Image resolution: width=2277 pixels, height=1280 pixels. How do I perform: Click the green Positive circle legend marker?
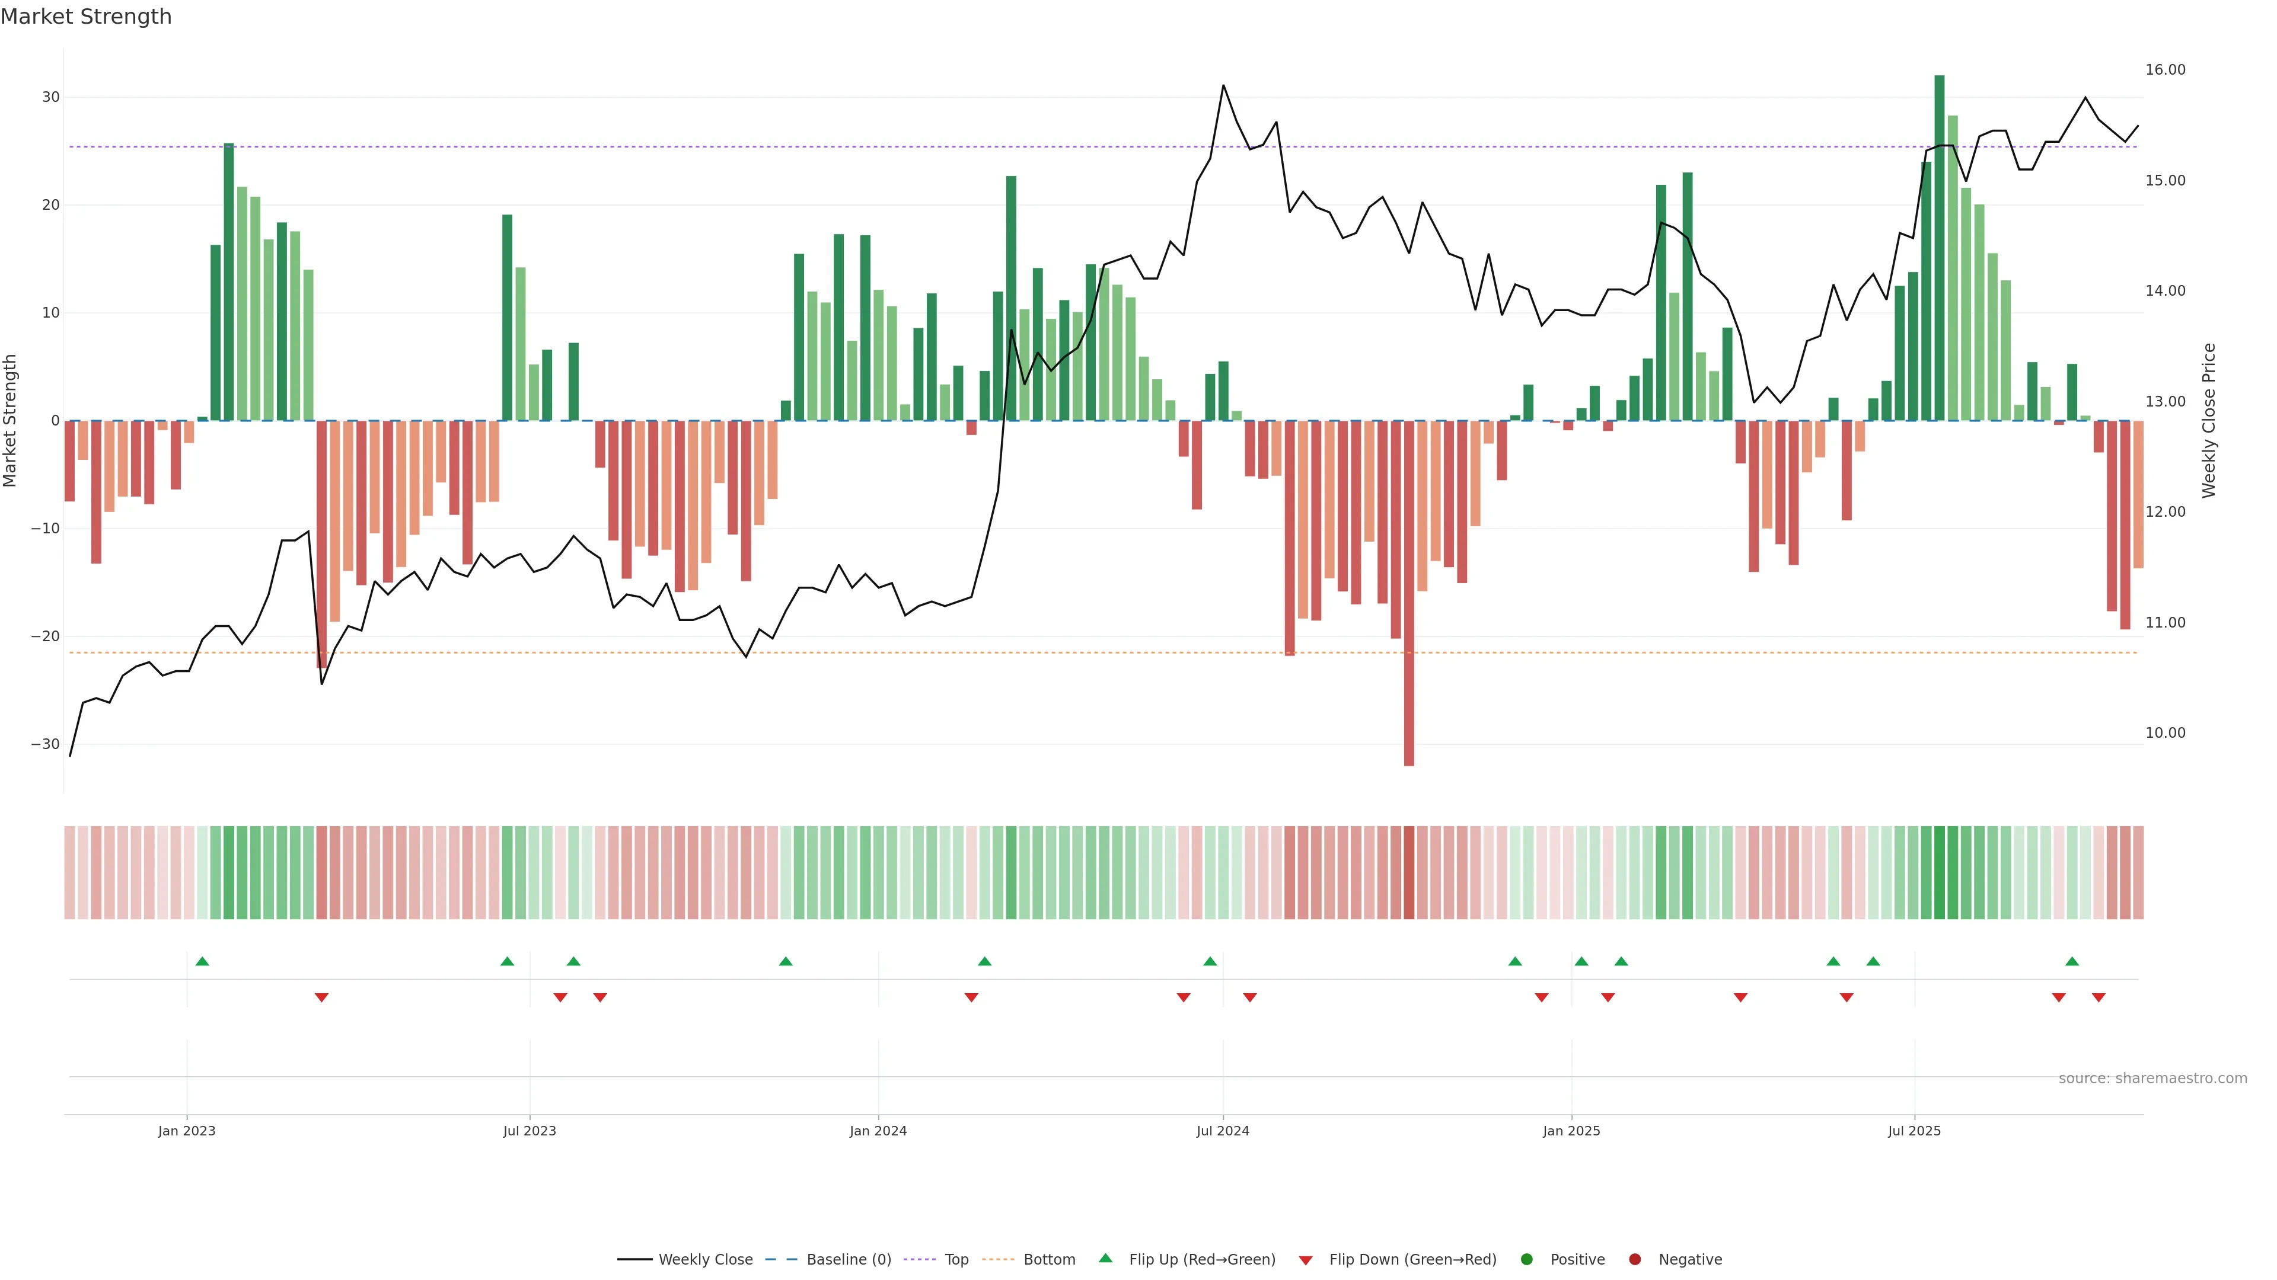[x=1526, y=1260]
